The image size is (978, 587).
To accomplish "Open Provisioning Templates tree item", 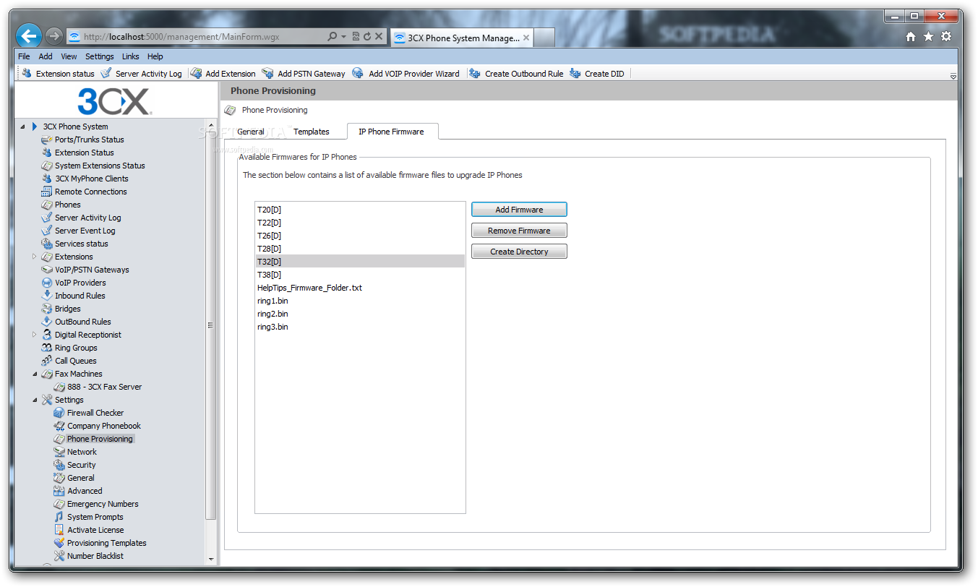I will point(107,543).
